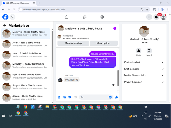The width and height of the screenshot is (171, 128).
Task: Open the $1,200 3 beds 2 bath listing link
Action: [76, 39]
